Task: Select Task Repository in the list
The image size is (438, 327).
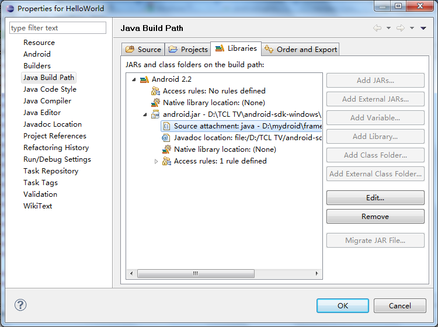Action: pyautogui.click(x=51, y=171)
